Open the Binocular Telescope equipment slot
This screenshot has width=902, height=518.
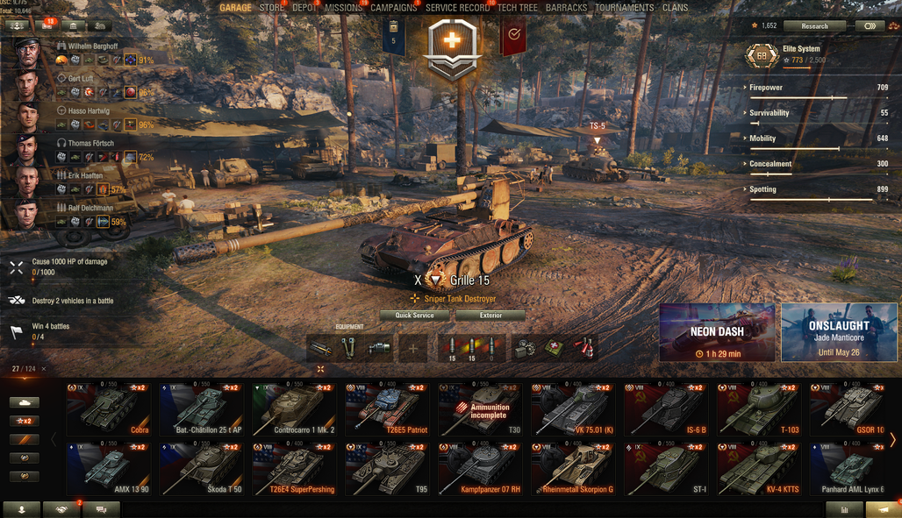(x=348, y=348)
